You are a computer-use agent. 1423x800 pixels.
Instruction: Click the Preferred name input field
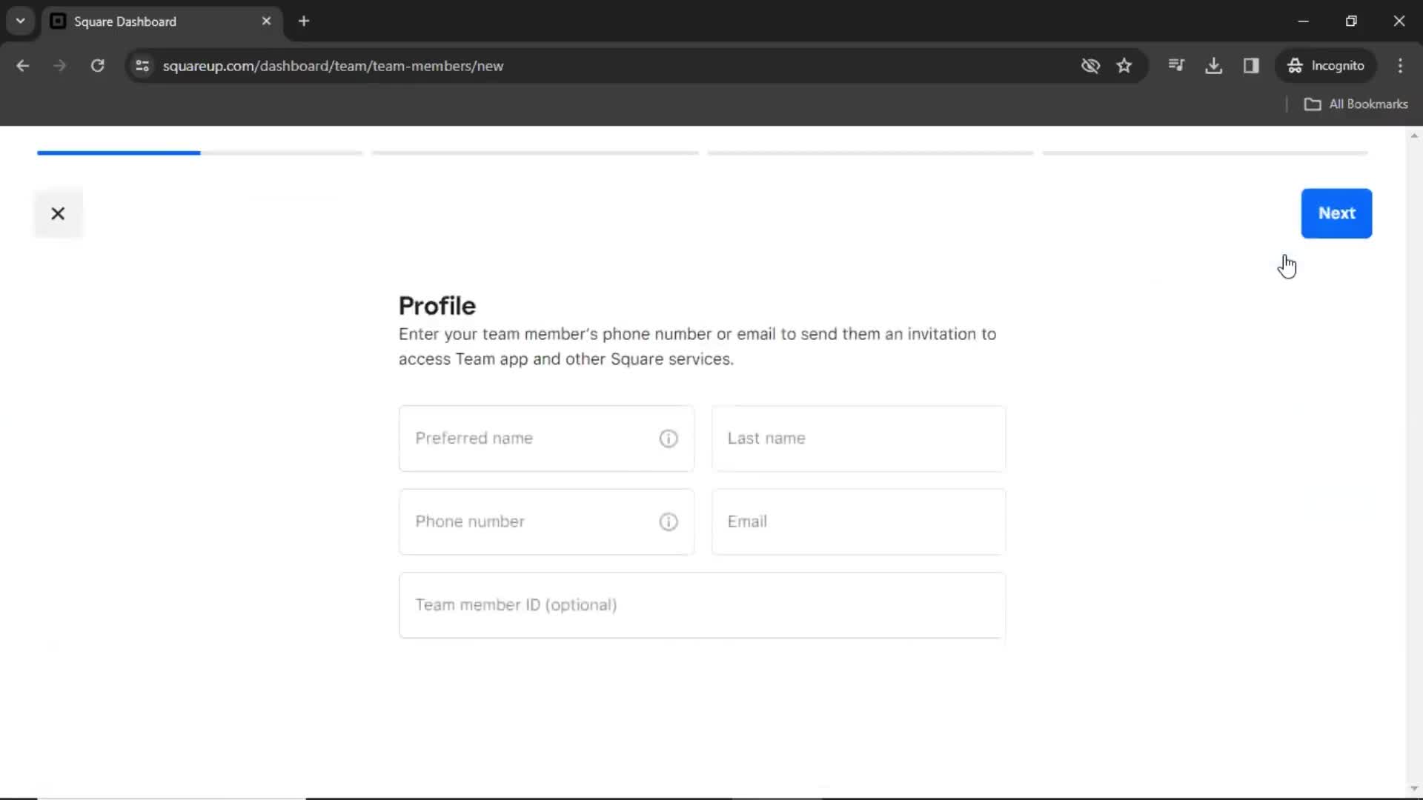546,438
